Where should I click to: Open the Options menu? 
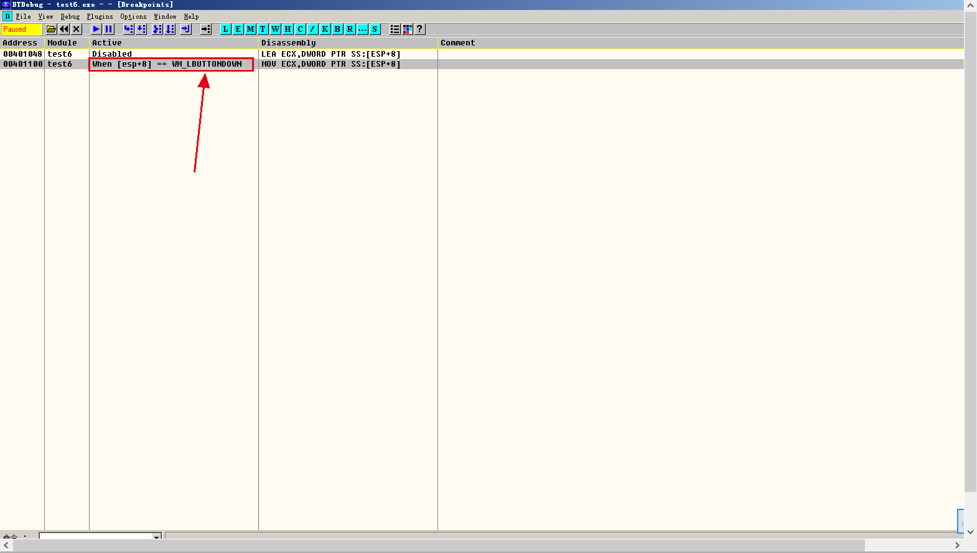(134, 17)
